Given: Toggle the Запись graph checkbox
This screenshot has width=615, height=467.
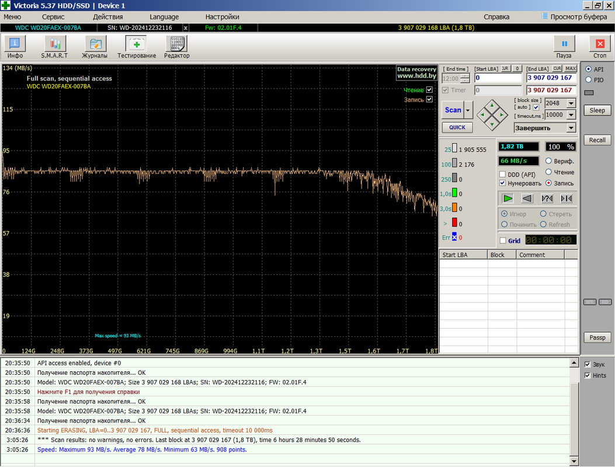Looking at the screenshot, I should (429, 99).
